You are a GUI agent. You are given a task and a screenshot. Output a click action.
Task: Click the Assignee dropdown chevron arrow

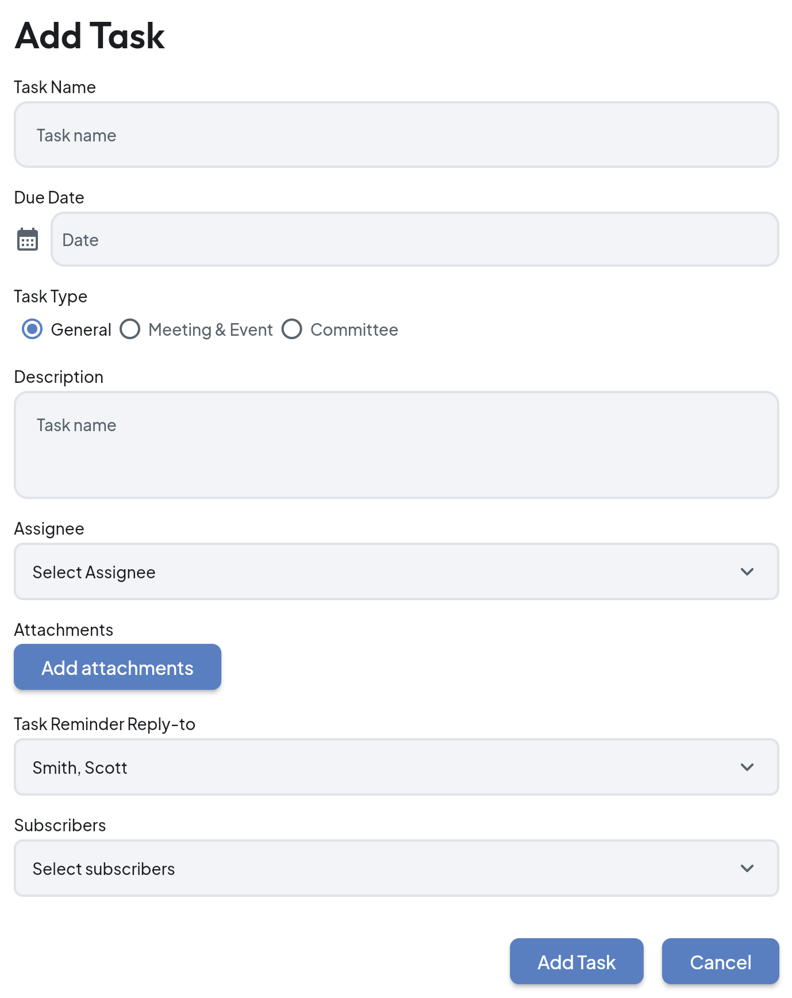tap(747, 571)
